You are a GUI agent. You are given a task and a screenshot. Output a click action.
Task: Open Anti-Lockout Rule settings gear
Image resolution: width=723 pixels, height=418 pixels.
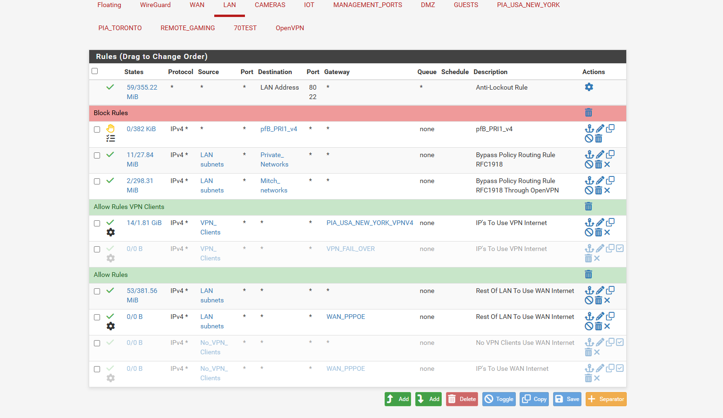588,87
